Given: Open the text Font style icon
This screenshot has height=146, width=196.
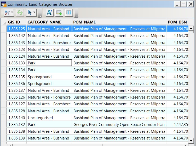Looking at the screenshot, I should pyautogui.click(x=49, y=13).
